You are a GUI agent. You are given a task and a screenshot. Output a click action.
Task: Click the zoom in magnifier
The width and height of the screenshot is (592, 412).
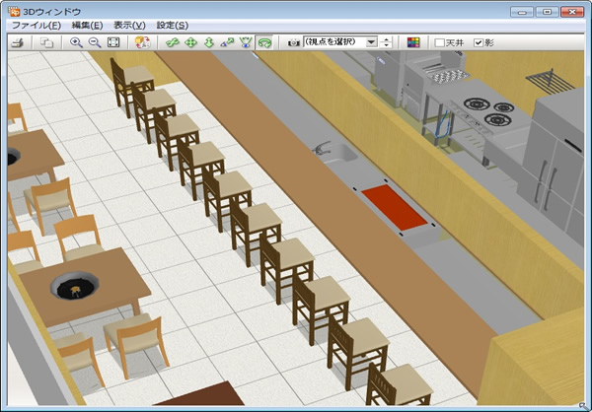pos(77,42)
